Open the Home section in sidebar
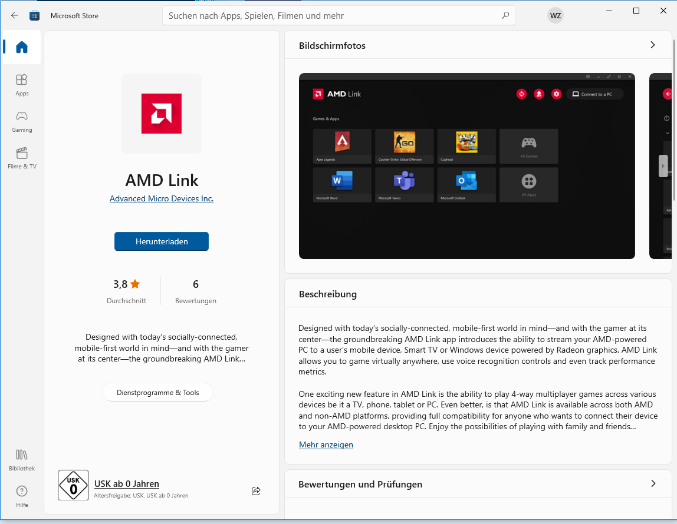677x524 pixels. pos(22,47)
